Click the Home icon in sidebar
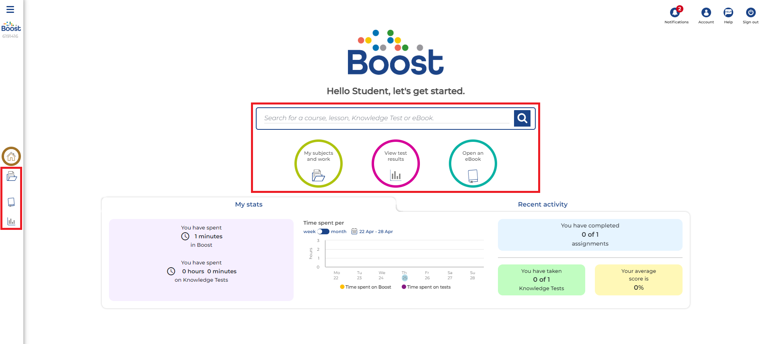Viewport: 765px width, 344px height. pyautogui.click(x=11, y=156)
